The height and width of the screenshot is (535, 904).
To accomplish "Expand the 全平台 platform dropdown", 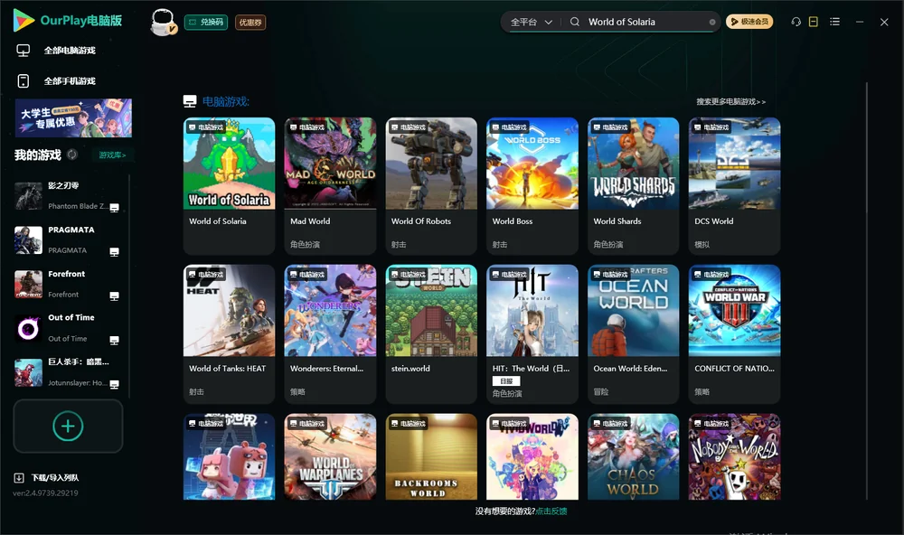I will tap(531, 22).
